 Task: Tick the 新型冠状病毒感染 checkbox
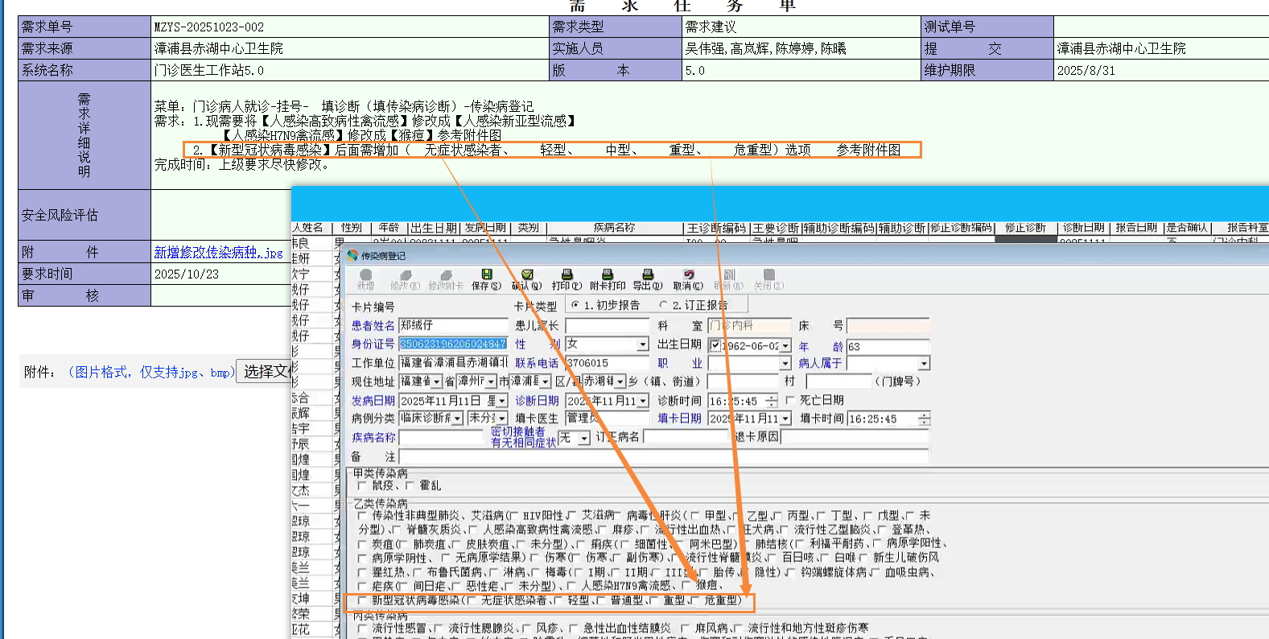(x=362, y=600)
